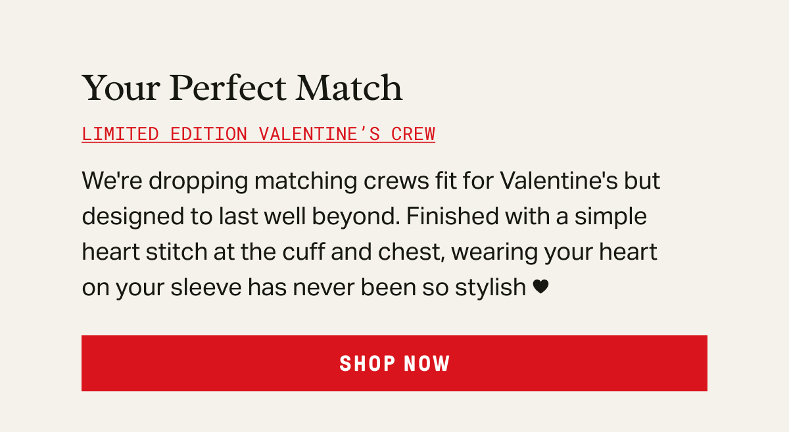Click Valentine's in the black body paragraph
Screen dimensions: 789x432
point(558,180)
